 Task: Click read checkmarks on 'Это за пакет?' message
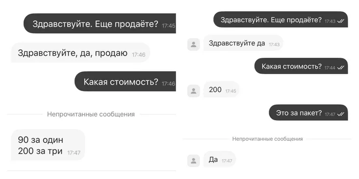tap(341, 114)
